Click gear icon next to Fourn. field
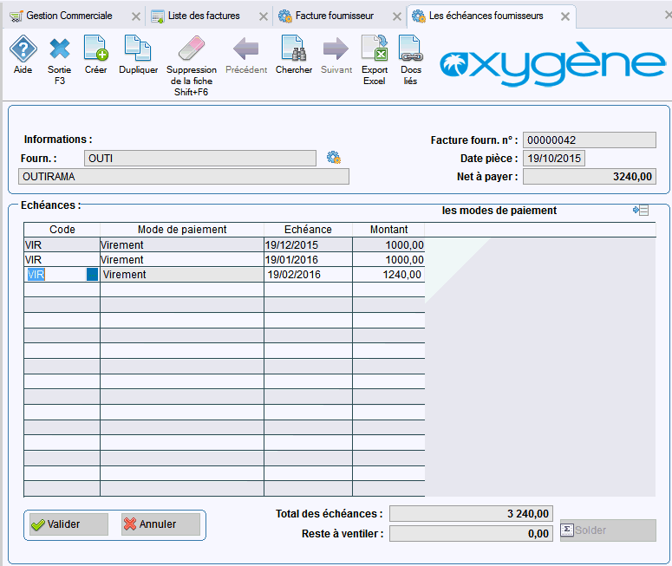672x566 pixels. (x=334, y=158)
